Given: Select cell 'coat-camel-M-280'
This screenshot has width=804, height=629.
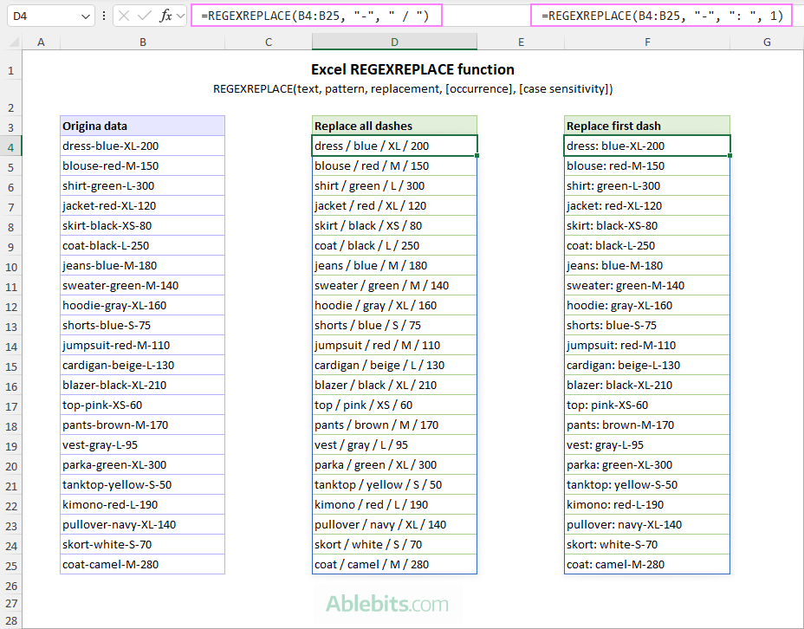Looking at the screenshot, I should [143, 564].
